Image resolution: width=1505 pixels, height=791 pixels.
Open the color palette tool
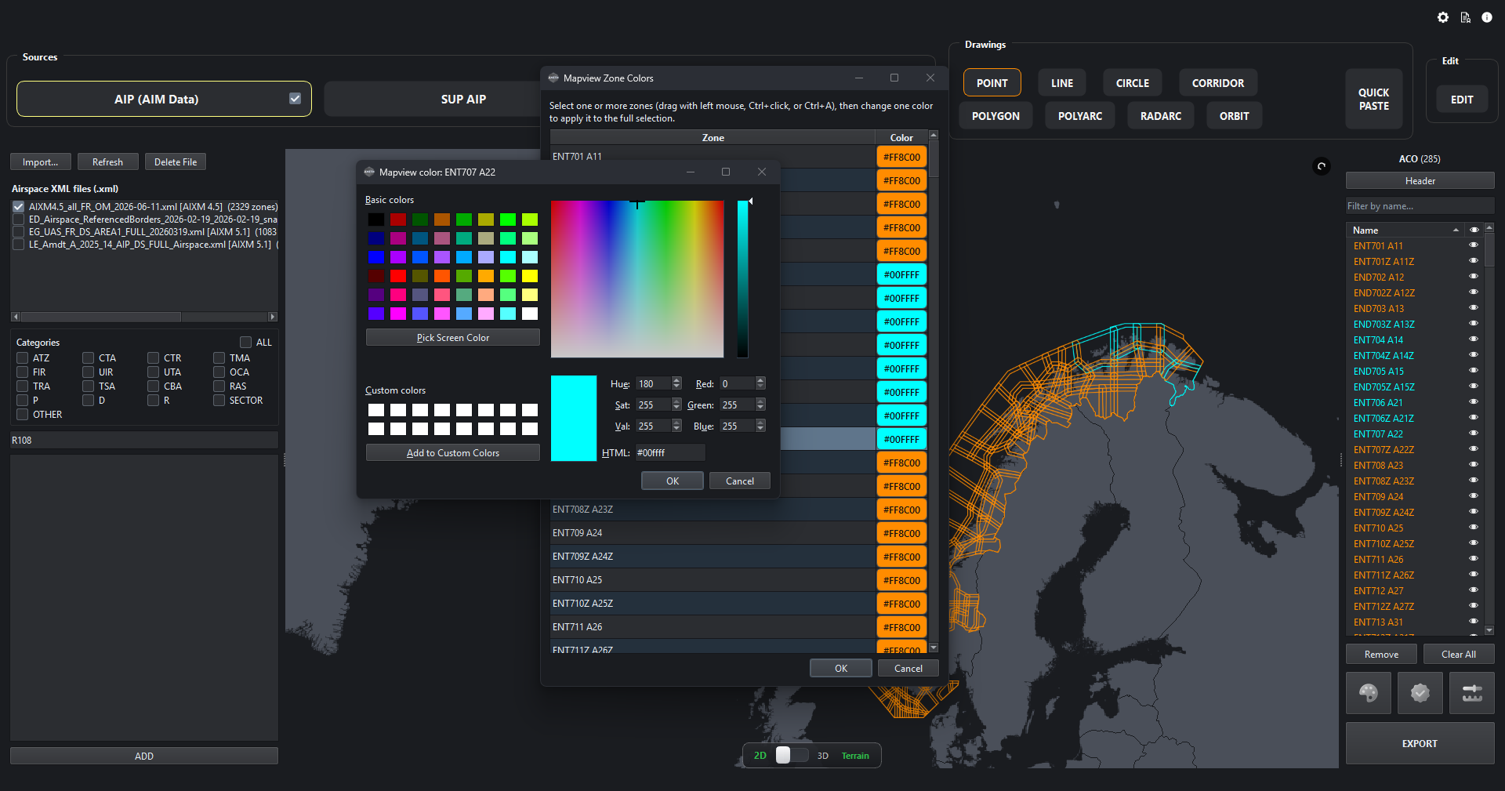(1369, 693)
